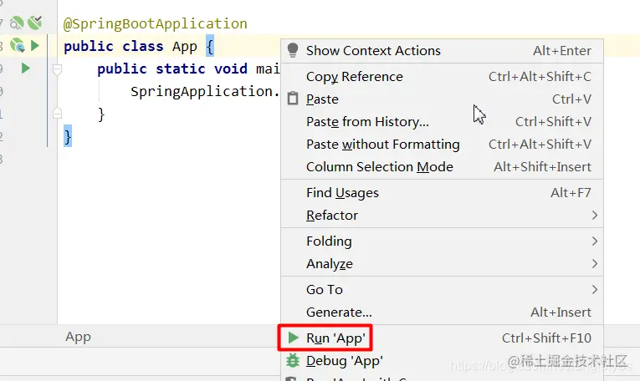Image resolution: width=640 pixels, height=381 pixels.
Task: Click the Ctrl+Shift+F10 shortcut label
Action: [x=546, y=338]
